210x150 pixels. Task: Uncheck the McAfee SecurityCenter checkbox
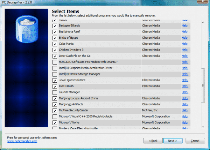click(55, 111)
